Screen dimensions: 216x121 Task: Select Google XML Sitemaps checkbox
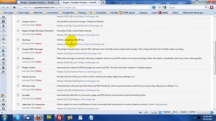coord(18,49)
